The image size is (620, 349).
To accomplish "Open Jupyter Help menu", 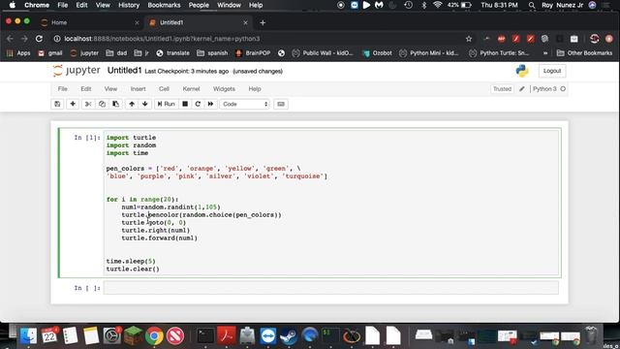I will click(255, 89).
